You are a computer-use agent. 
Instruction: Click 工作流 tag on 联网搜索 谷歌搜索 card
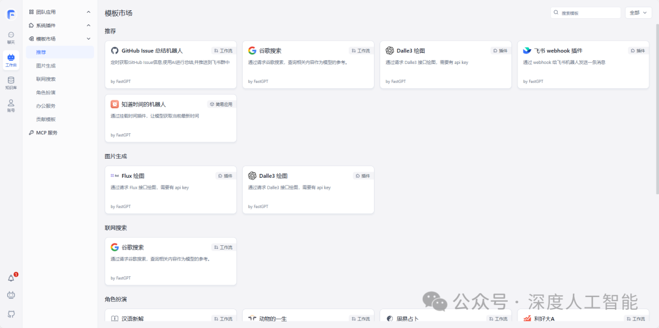click(x=223, y=248)
